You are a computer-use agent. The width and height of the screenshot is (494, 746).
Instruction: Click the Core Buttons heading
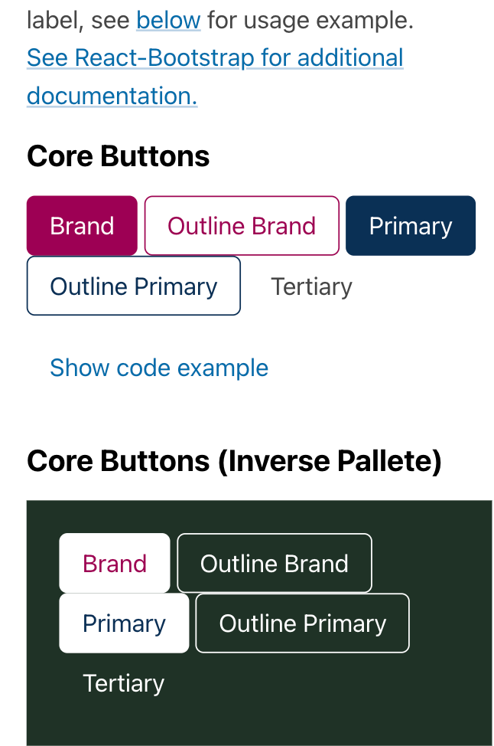(118, 155)
